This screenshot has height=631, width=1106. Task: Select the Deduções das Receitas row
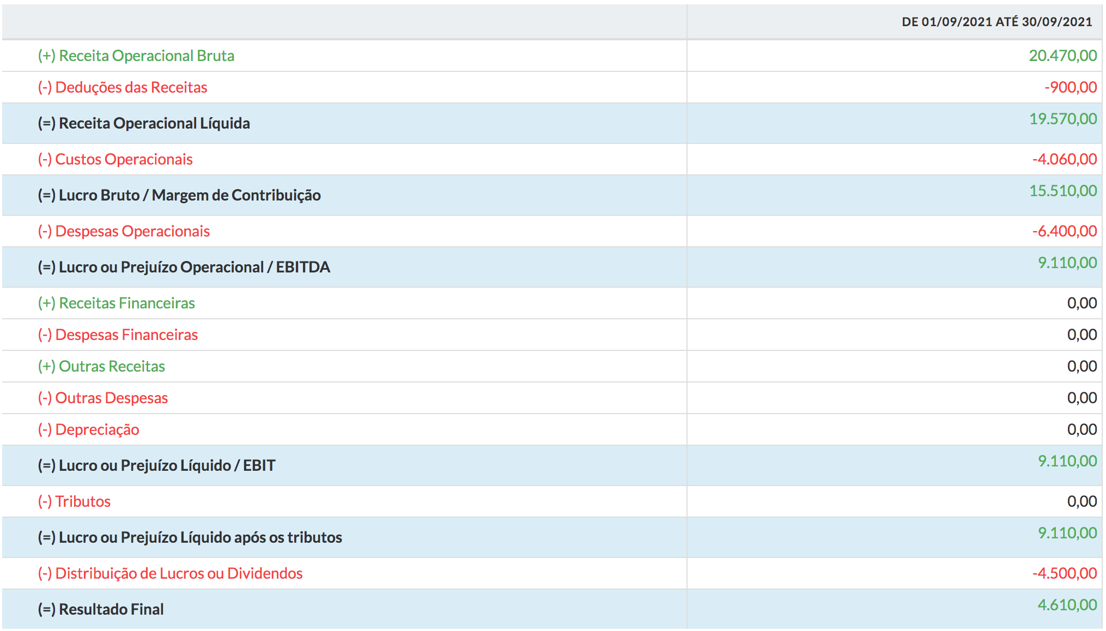(123, 87)
